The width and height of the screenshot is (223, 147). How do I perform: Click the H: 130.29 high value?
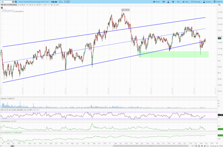(x=37, y=5)
